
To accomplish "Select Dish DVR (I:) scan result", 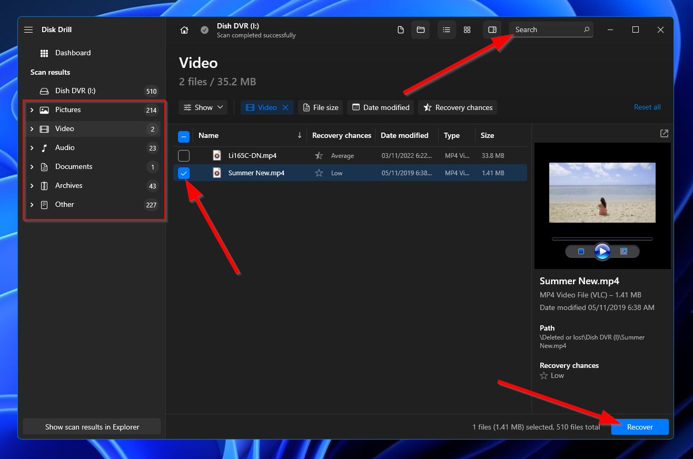I will pos(92,91).
